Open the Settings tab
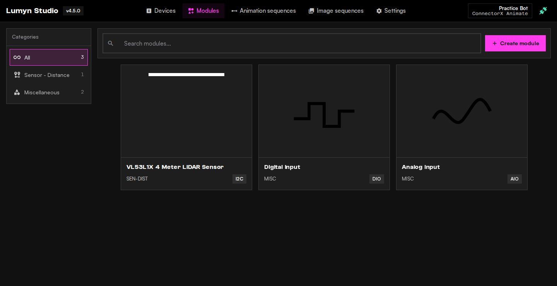The height and width of the screenshot is (286, 557). click(x=391, y=11)
